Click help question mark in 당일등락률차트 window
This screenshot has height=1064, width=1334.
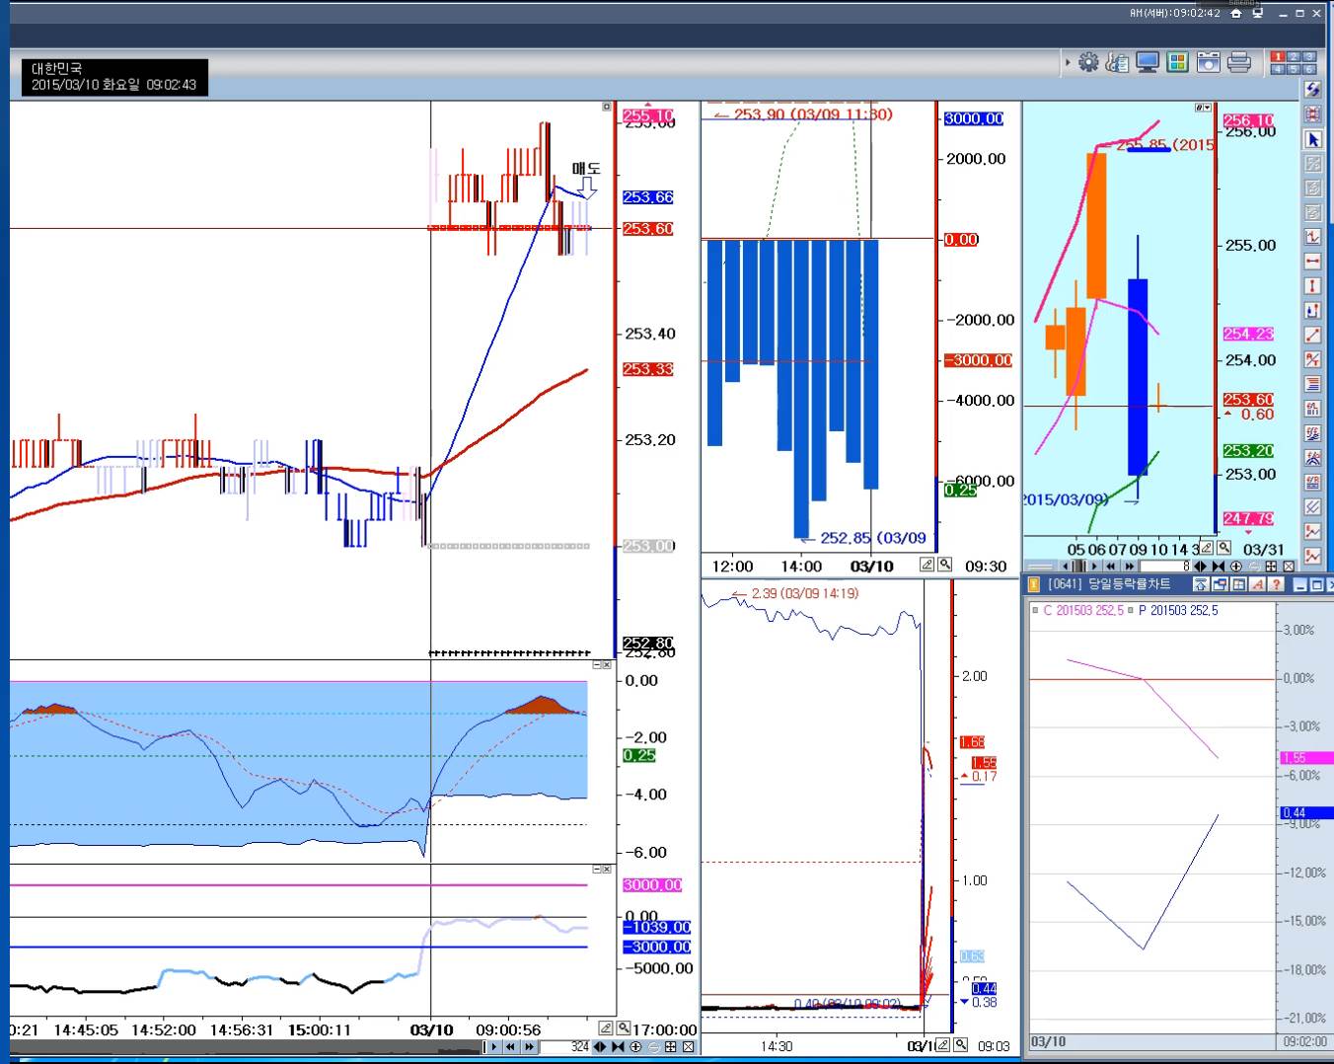pyautogui.click(x=1276, y=584)
